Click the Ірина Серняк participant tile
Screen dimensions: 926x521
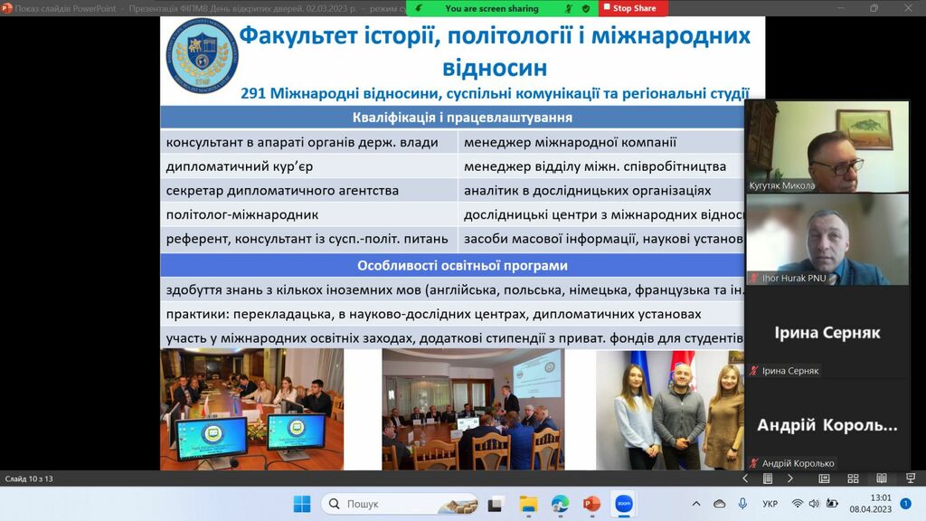point(827,332)
